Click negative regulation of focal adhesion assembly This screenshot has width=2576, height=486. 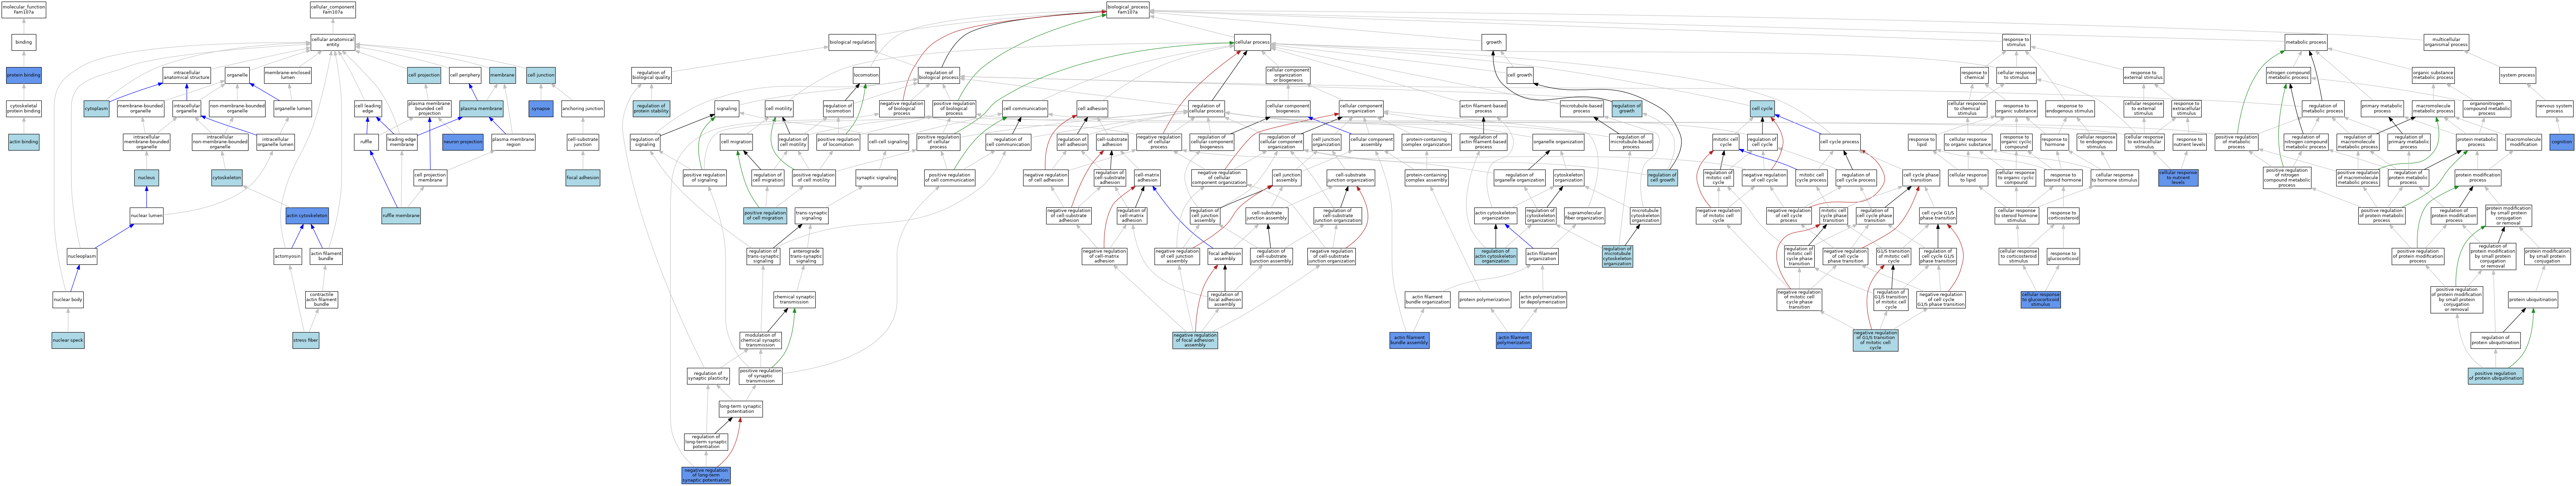tap(1195, 341)
